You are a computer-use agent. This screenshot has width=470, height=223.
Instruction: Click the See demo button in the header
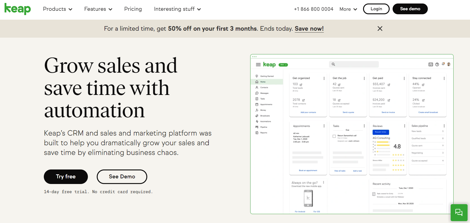pos(410,9)
